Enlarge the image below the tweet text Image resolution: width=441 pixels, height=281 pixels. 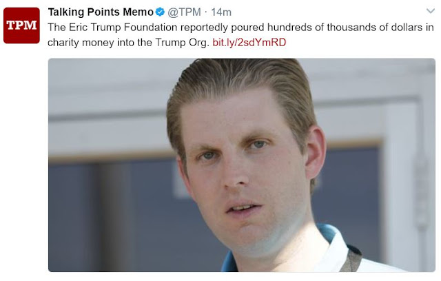[x=242, y=165]
